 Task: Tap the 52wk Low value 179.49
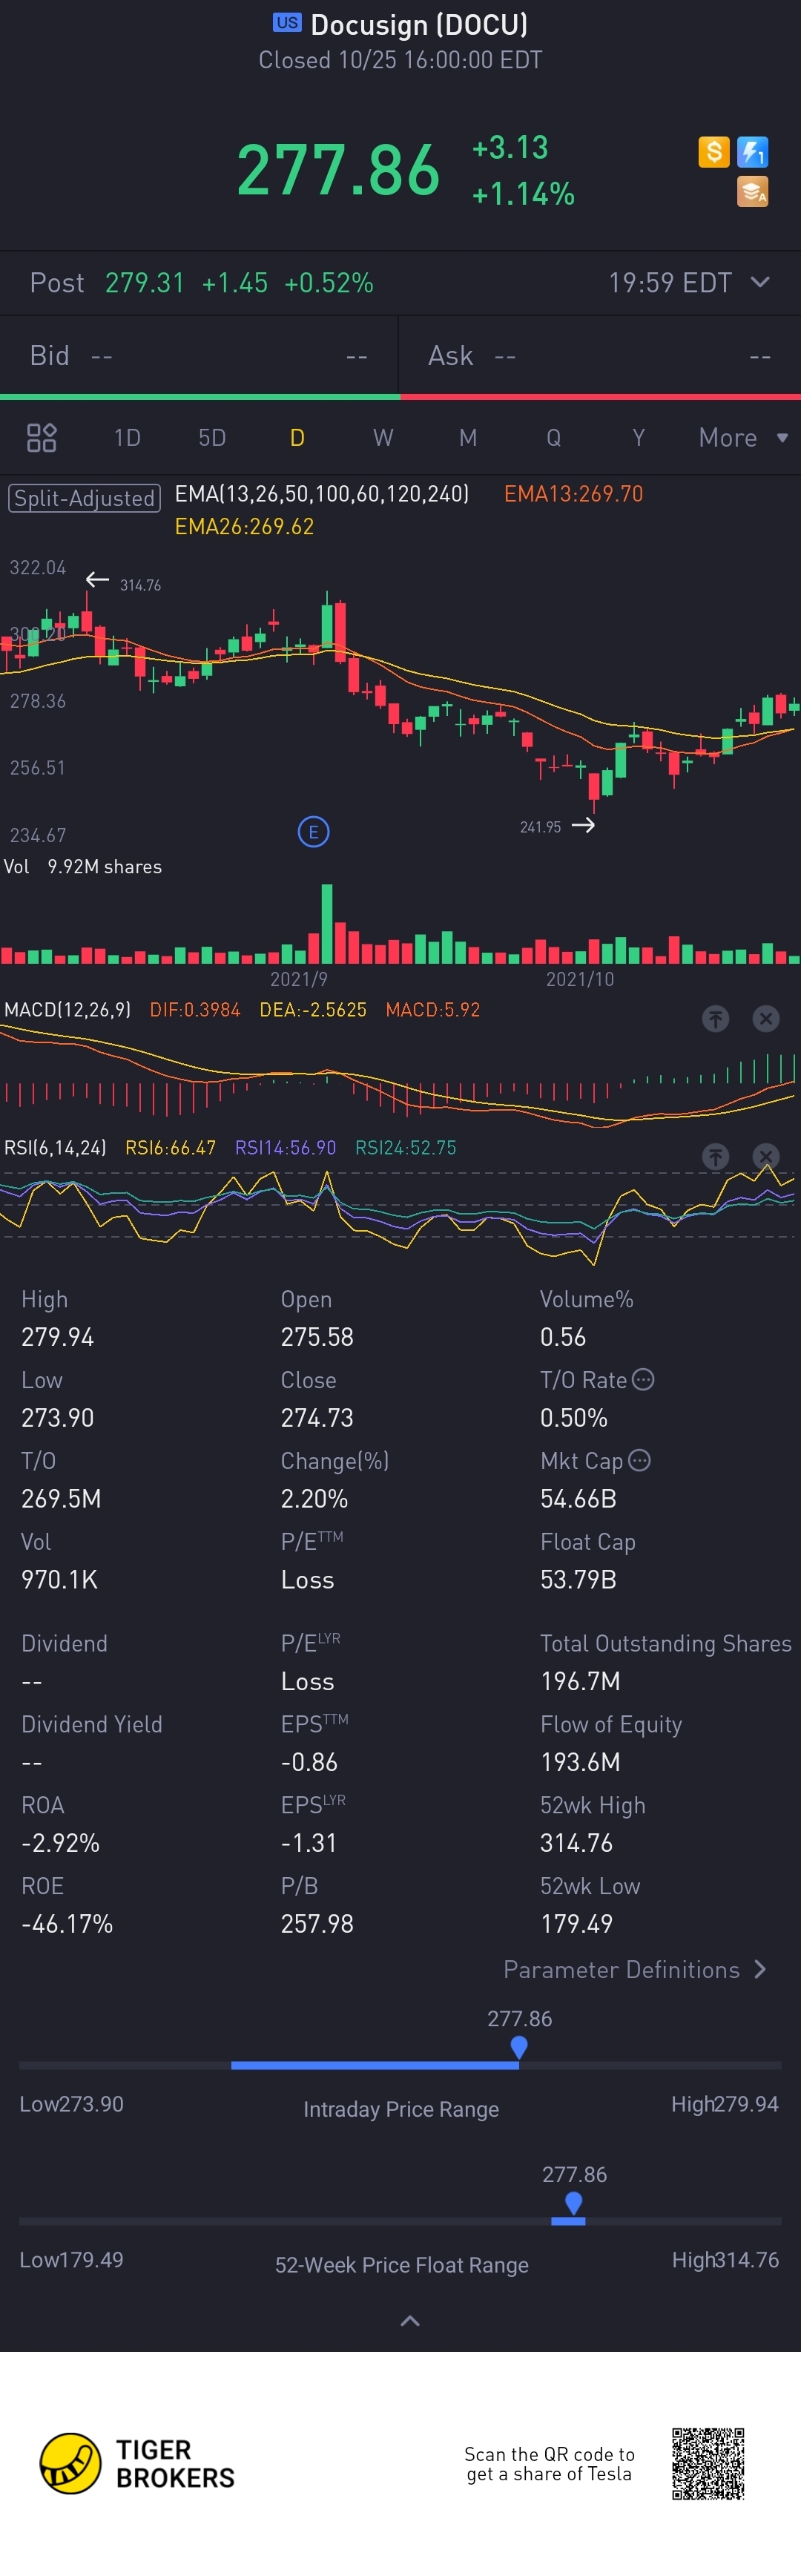(577, 1924)
